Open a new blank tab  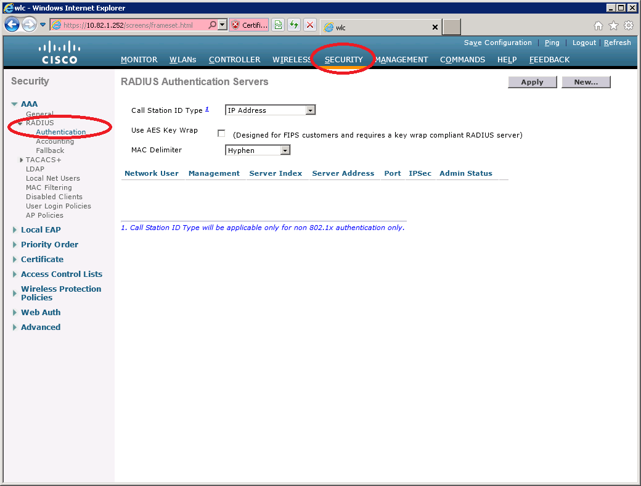[452, 27]
